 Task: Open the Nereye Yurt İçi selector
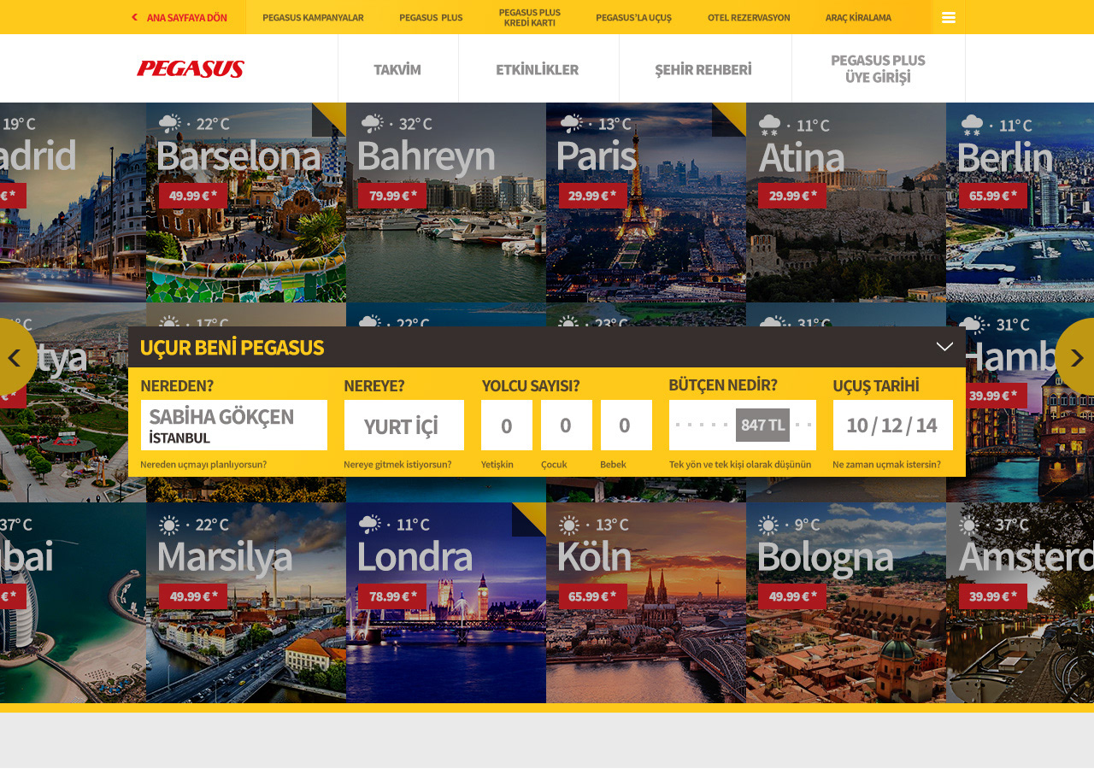point(404,425)
